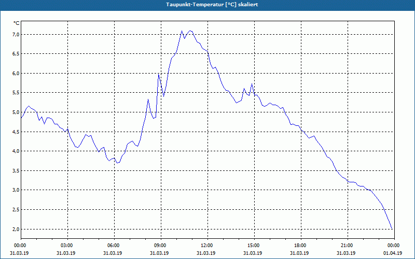
Task: Click the chart title "Taupunkt-Temperatur [°C] skaliert"
Action: [x=212, y=5]
